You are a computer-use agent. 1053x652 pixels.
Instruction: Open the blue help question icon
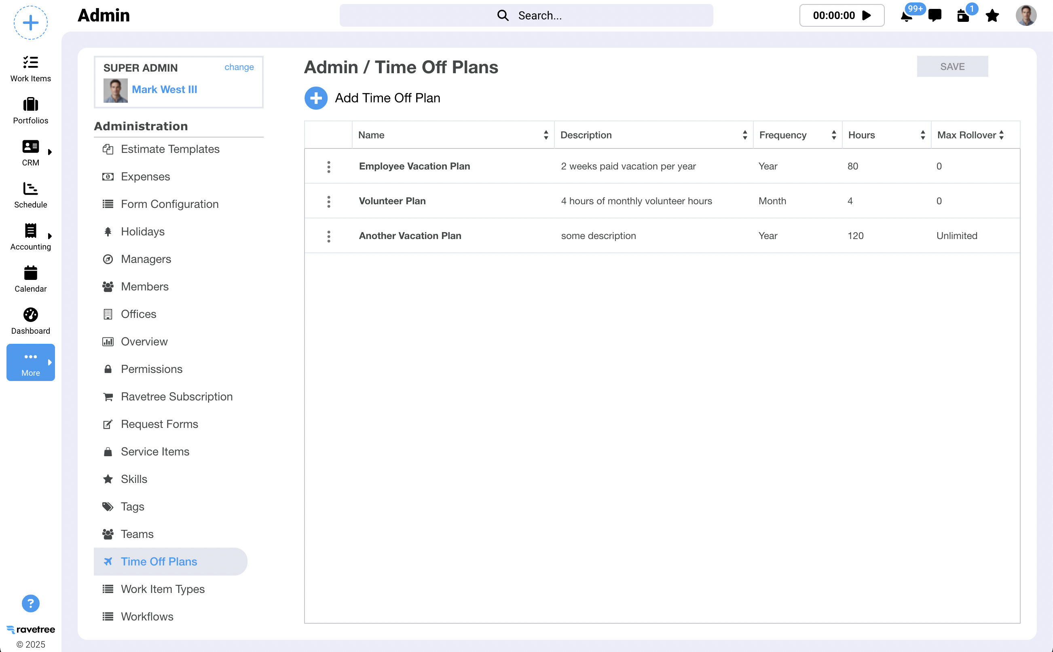31,603
